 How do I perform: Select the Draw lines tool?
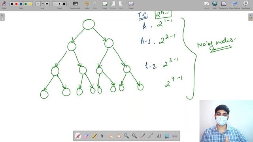click(151, 136)
